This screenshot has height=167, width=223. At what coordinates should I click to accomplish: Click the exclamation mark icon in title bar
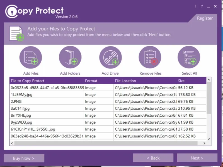(196, 6)
